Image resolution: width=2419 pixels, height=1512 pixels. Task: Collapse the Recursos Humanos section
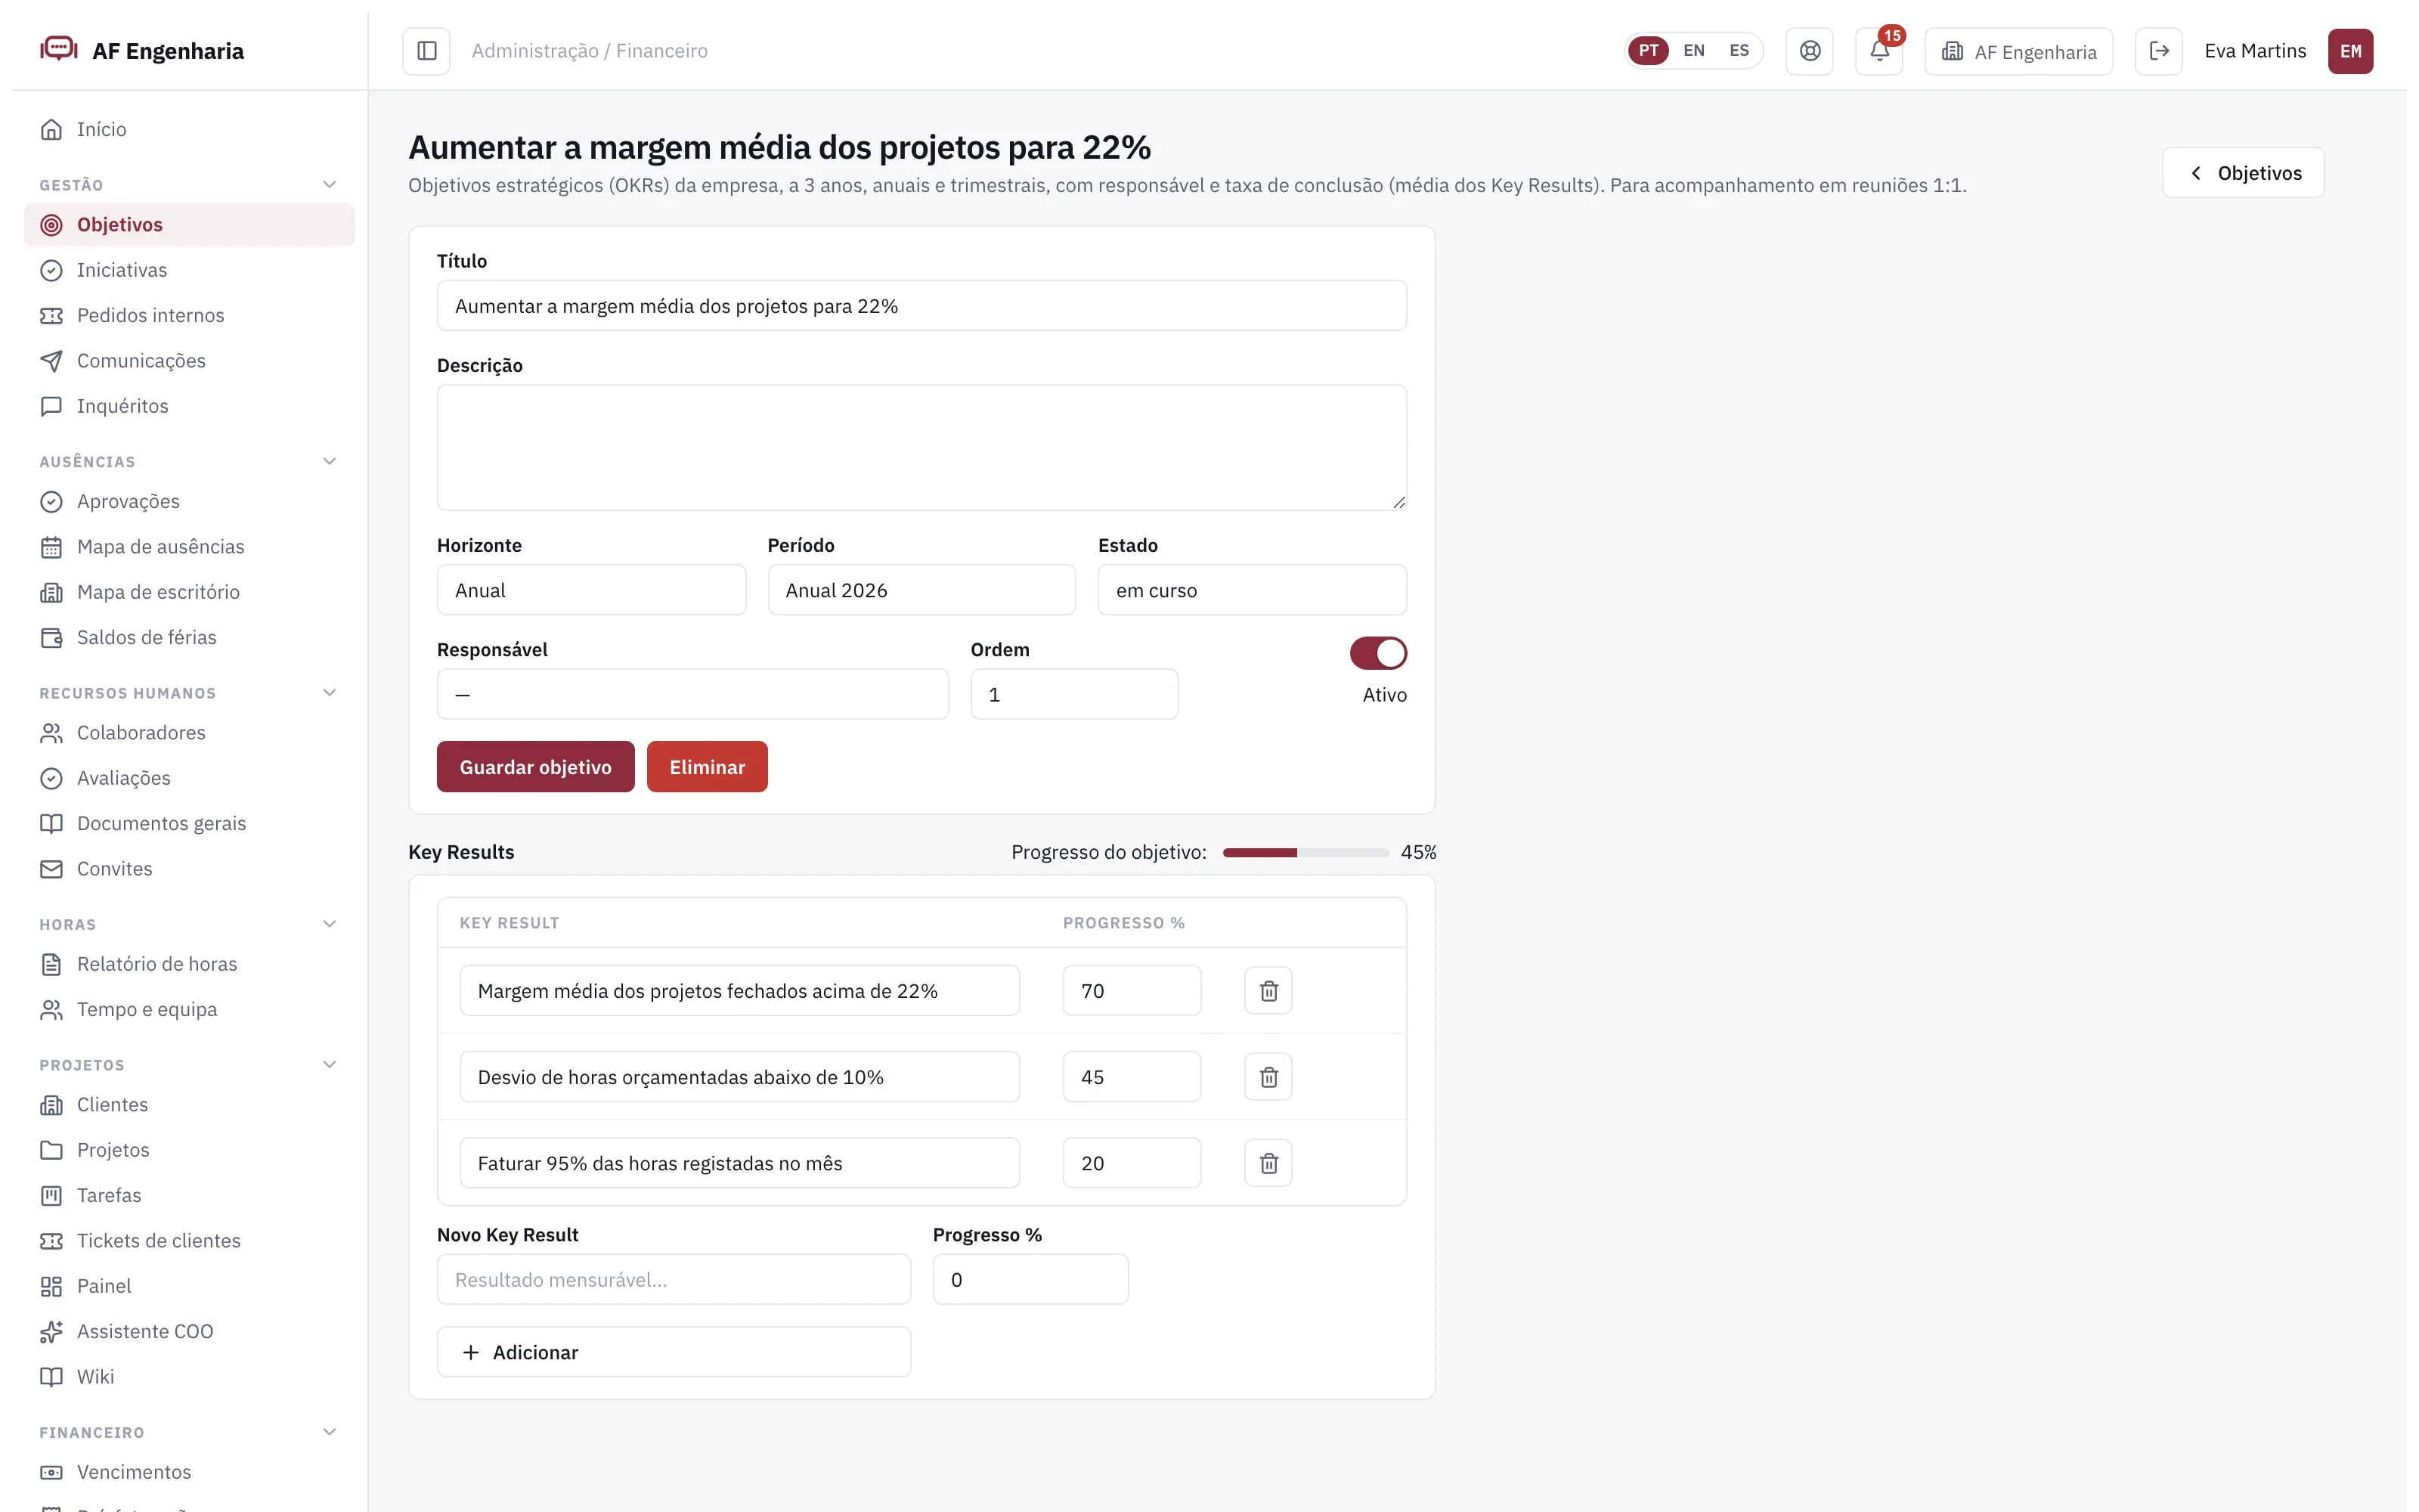330,692
